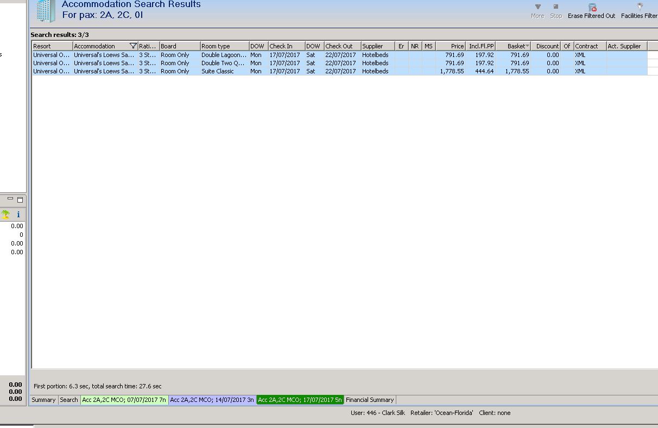The height and width of the screenshot is (428, 658).
Task: Click XML contract in first row
Action: coord(580,55)
